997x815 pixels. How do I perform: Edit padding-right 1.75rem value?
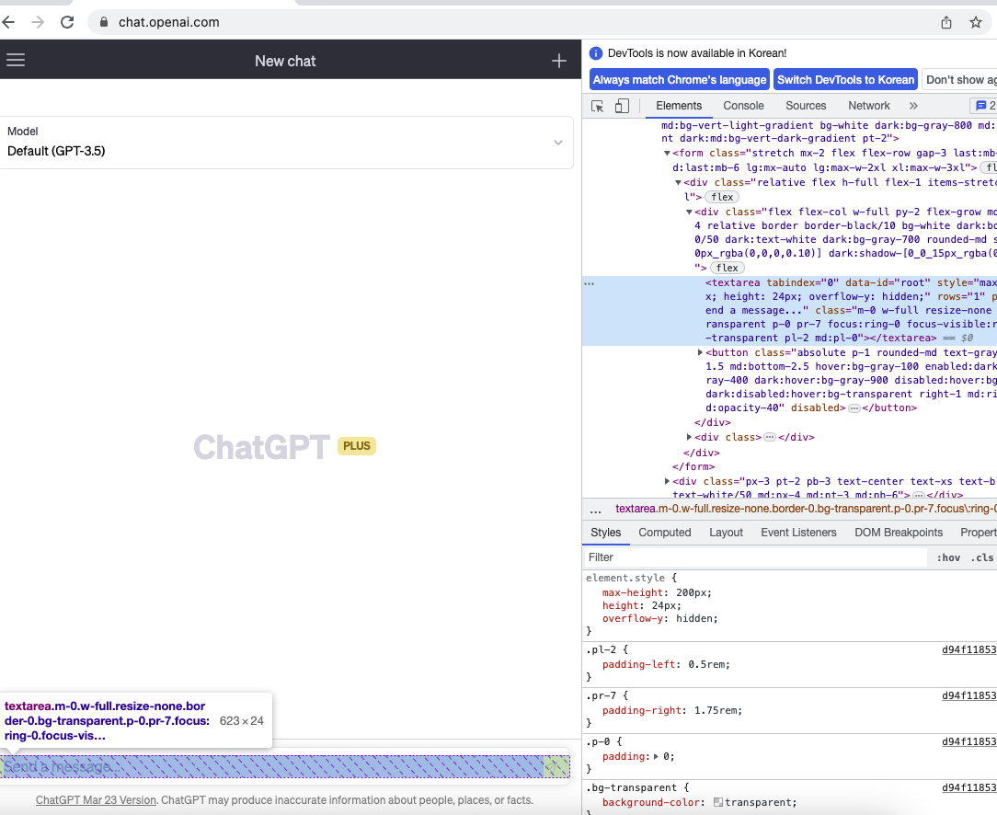(717, 710)
